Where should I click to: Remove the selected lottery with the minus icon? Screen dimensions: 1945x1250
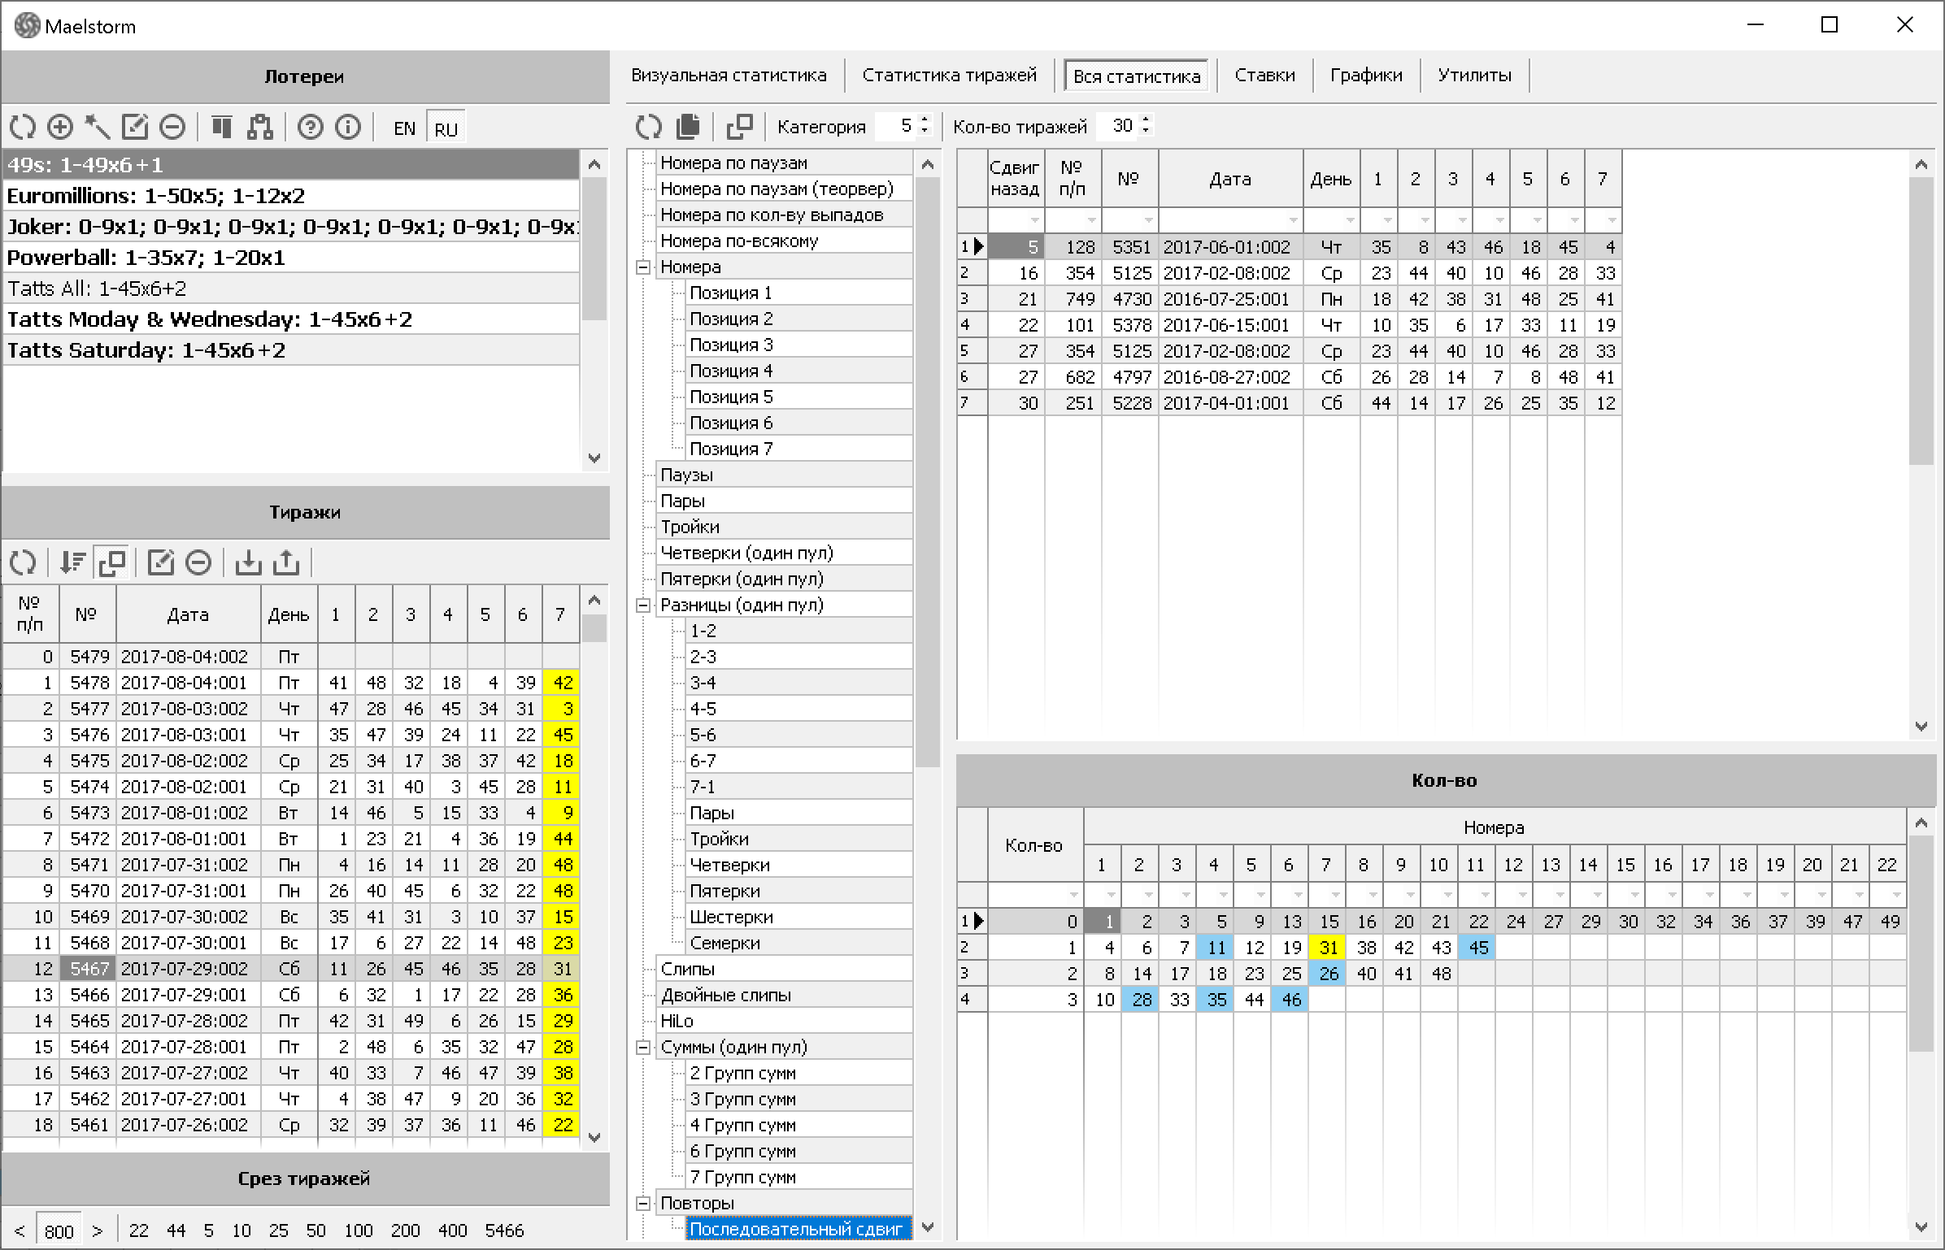click(x=172, y=128)
